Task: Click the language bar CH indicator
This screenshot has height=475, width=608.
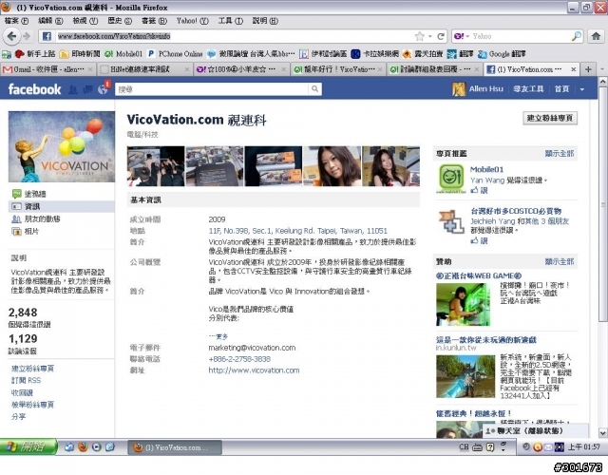Action: tap(464, 446)
